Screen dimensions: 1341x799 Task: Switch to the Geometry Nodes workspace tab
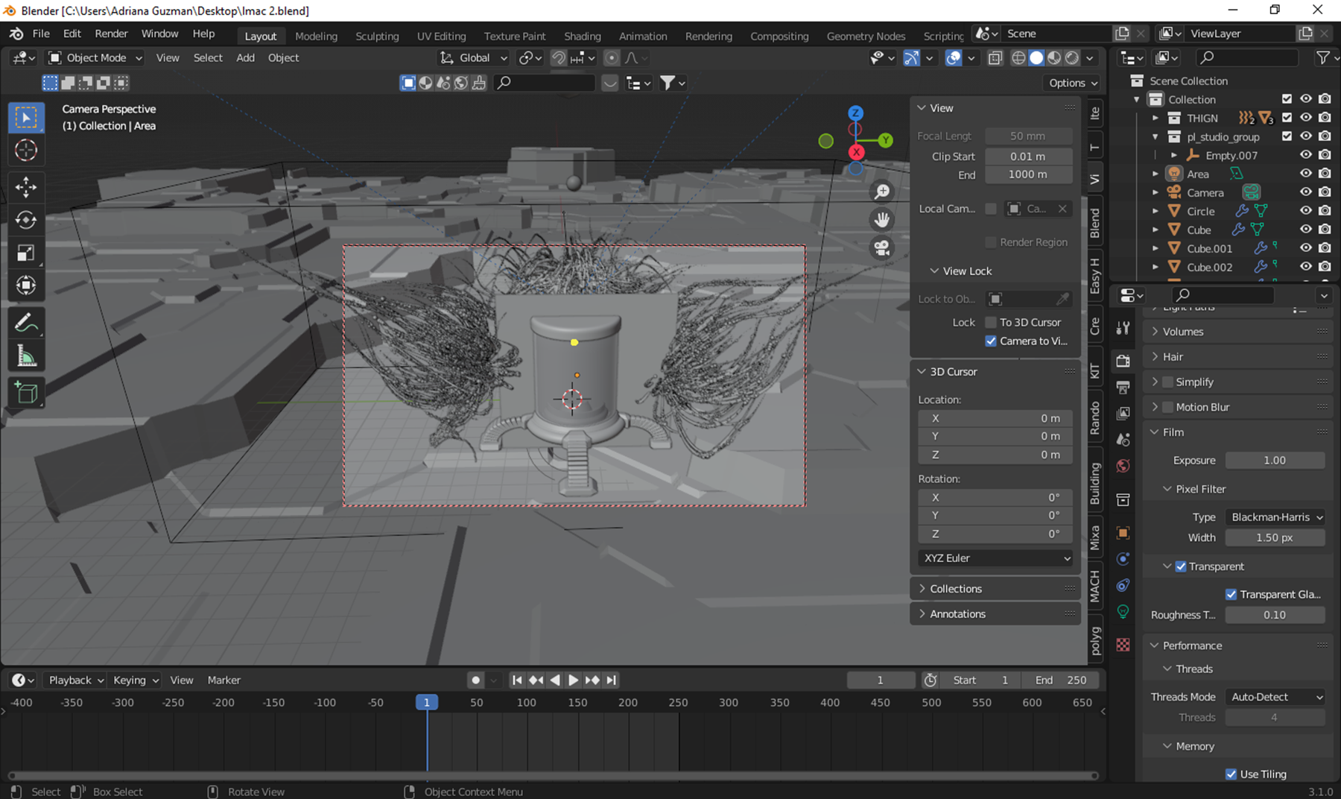pyautogui.click(x=866, y=36)
